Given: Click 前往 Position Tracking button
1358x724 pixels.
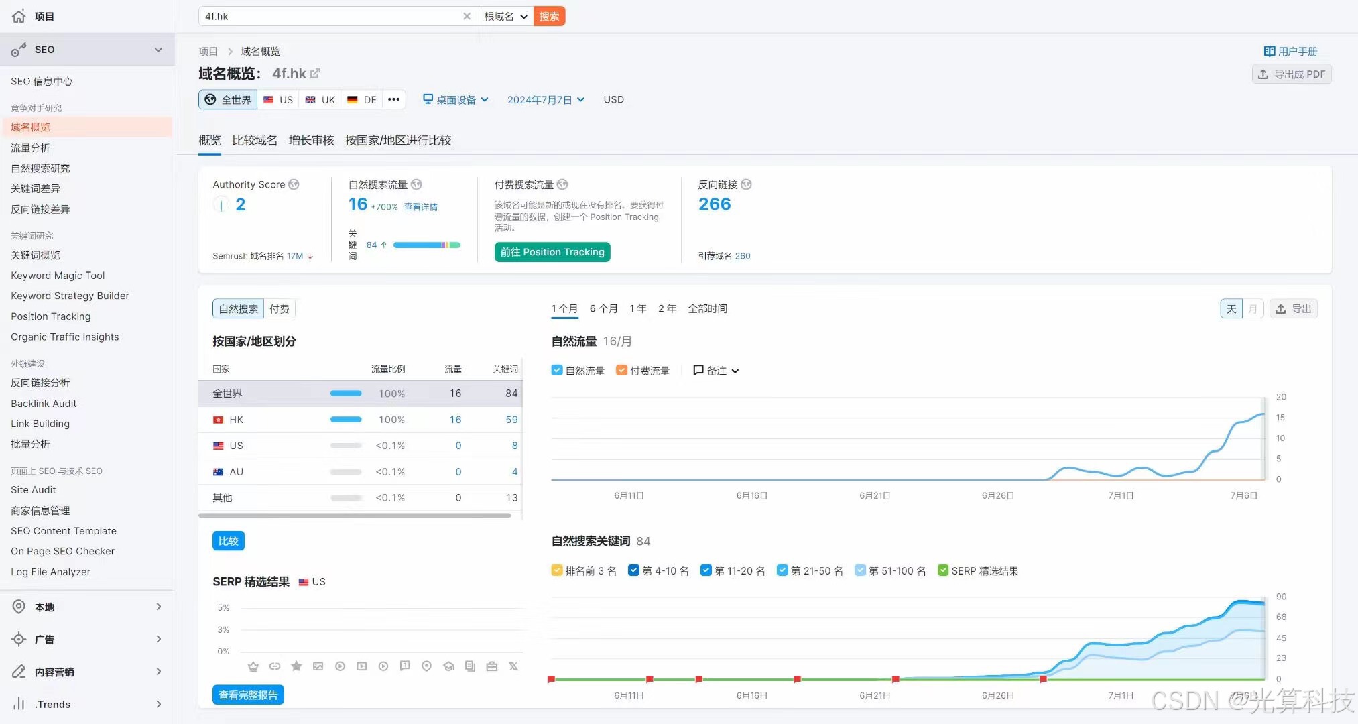Looking at the screenshot, I should pyautogui.click(x=552, y=252).
